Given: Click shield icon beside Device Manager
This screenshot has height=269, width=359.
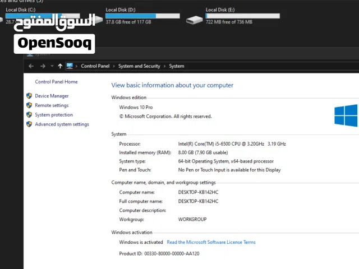Looking at the screenshot, I should [x=29, y=96].
